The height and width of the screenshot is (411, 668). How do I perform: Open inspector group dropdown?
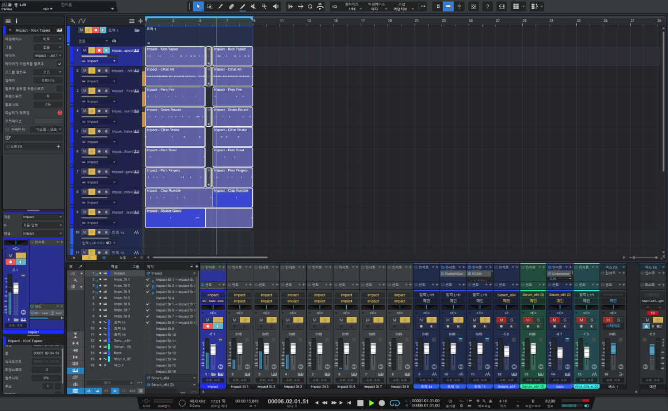coord(47,48)
